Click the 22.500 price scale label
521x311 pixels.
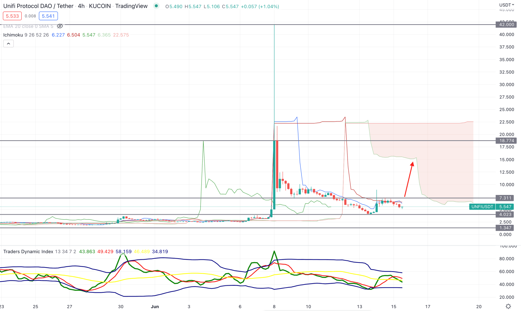pos(507,122)
